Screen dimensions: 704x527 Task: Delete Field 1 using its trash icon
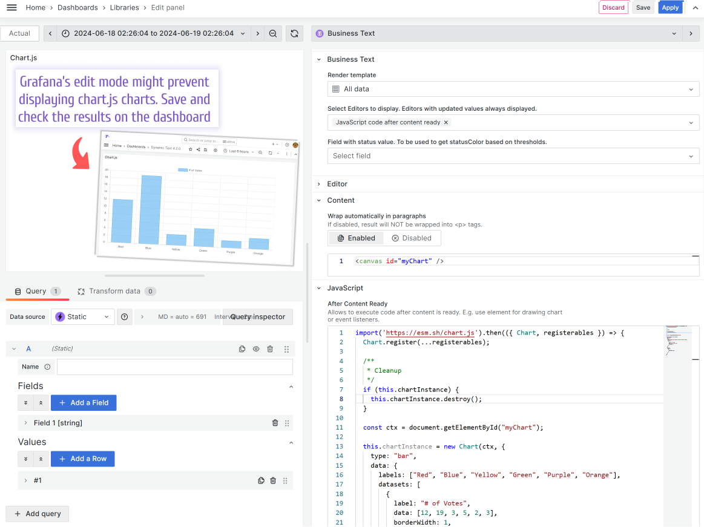coord(275,422)
